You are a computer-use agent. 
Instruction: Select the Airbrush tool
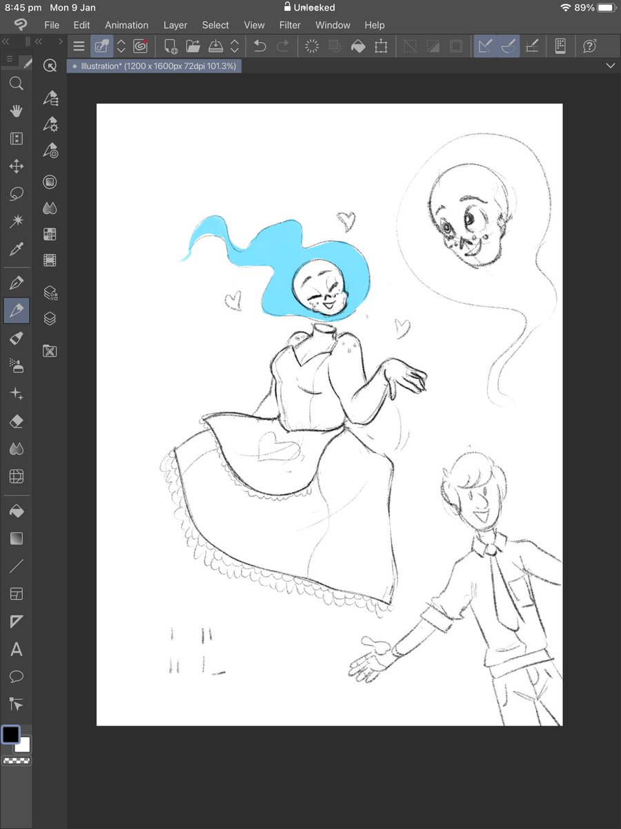17,365
